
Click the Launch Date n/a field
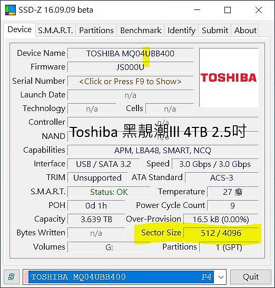click(130, 95)
